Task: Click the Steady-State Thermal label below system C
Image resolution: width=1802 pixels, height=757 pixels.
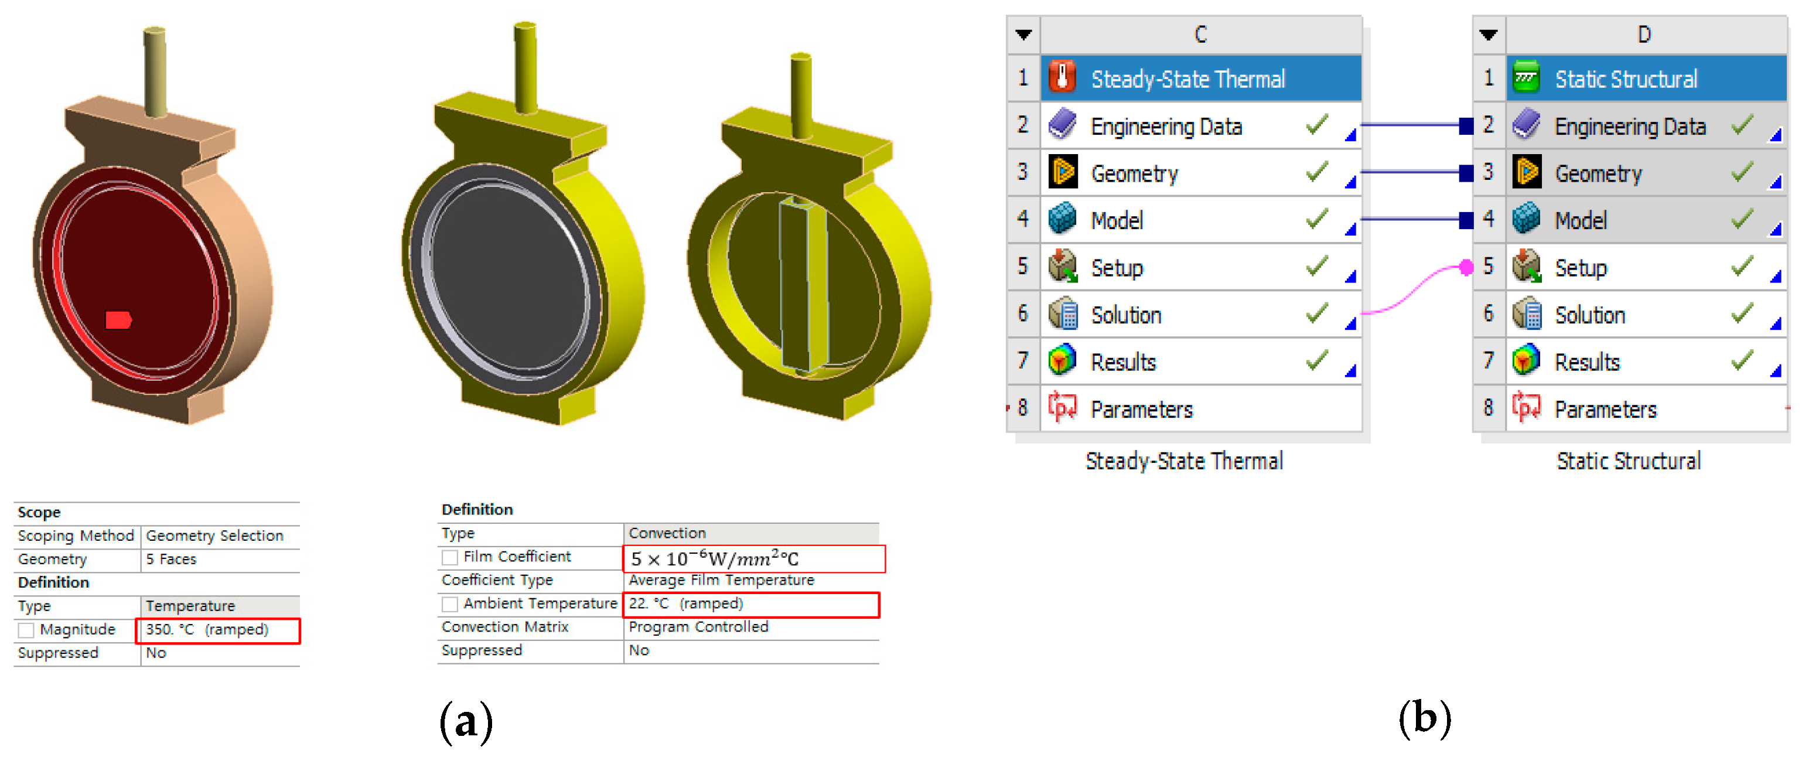Action: pos(1183,461)
